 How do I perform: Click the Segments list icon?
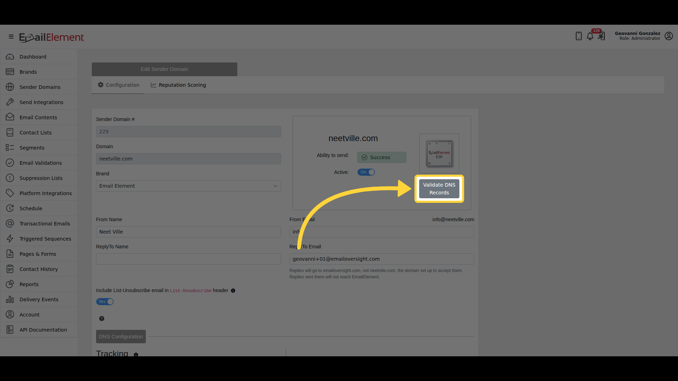(x=10, y=148)
